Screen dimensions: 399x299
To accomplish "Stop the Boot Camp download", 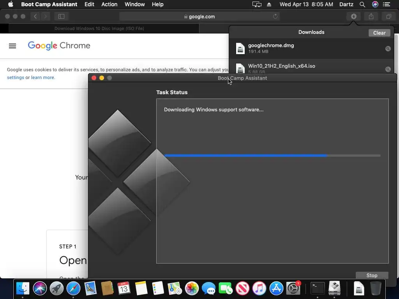I will (372, 275).
